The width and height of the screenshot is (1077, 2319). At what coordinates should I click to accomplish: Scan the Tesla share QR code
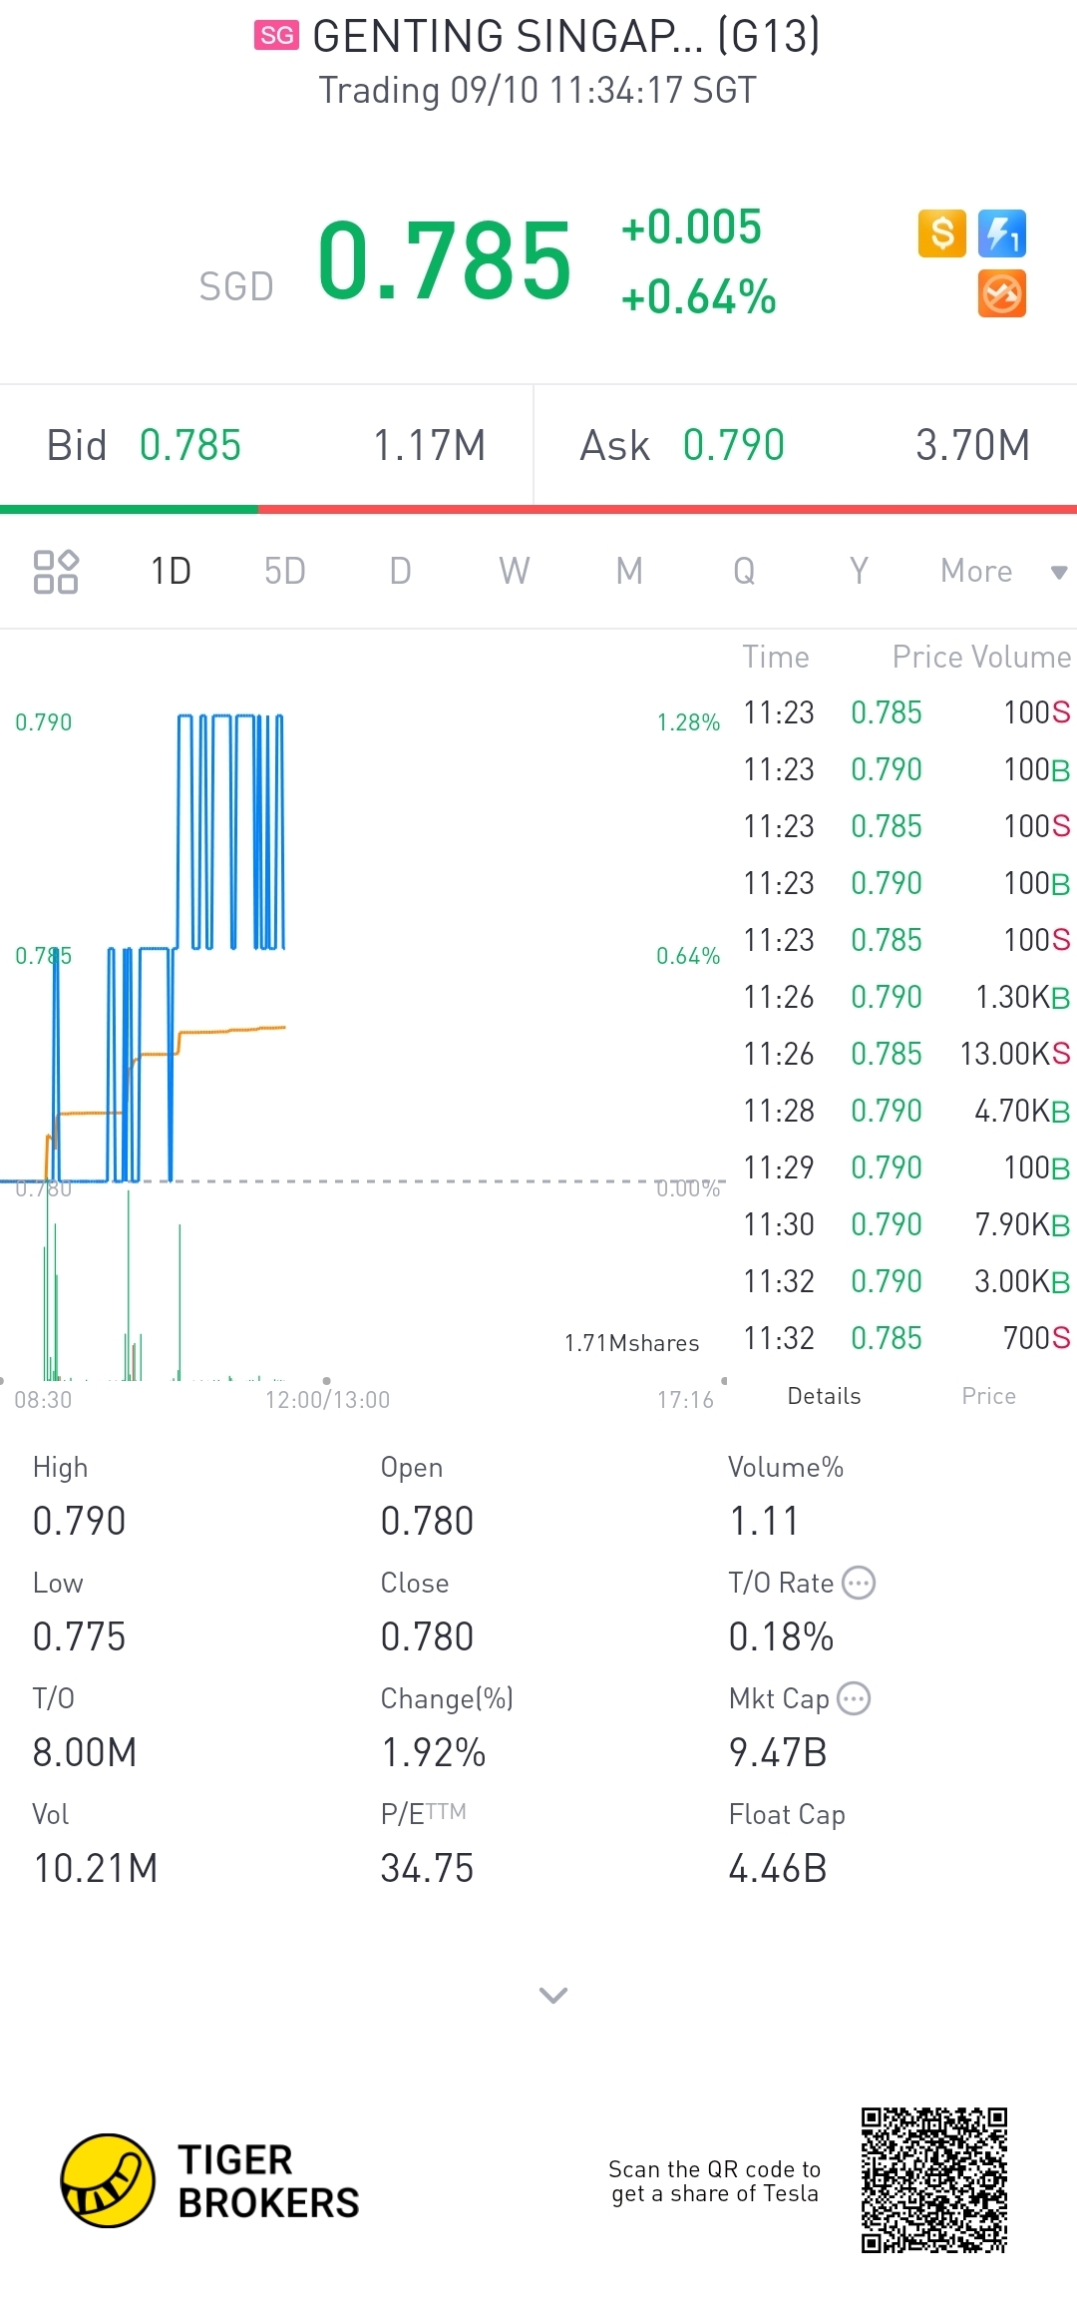click(x=934, y=2180)
